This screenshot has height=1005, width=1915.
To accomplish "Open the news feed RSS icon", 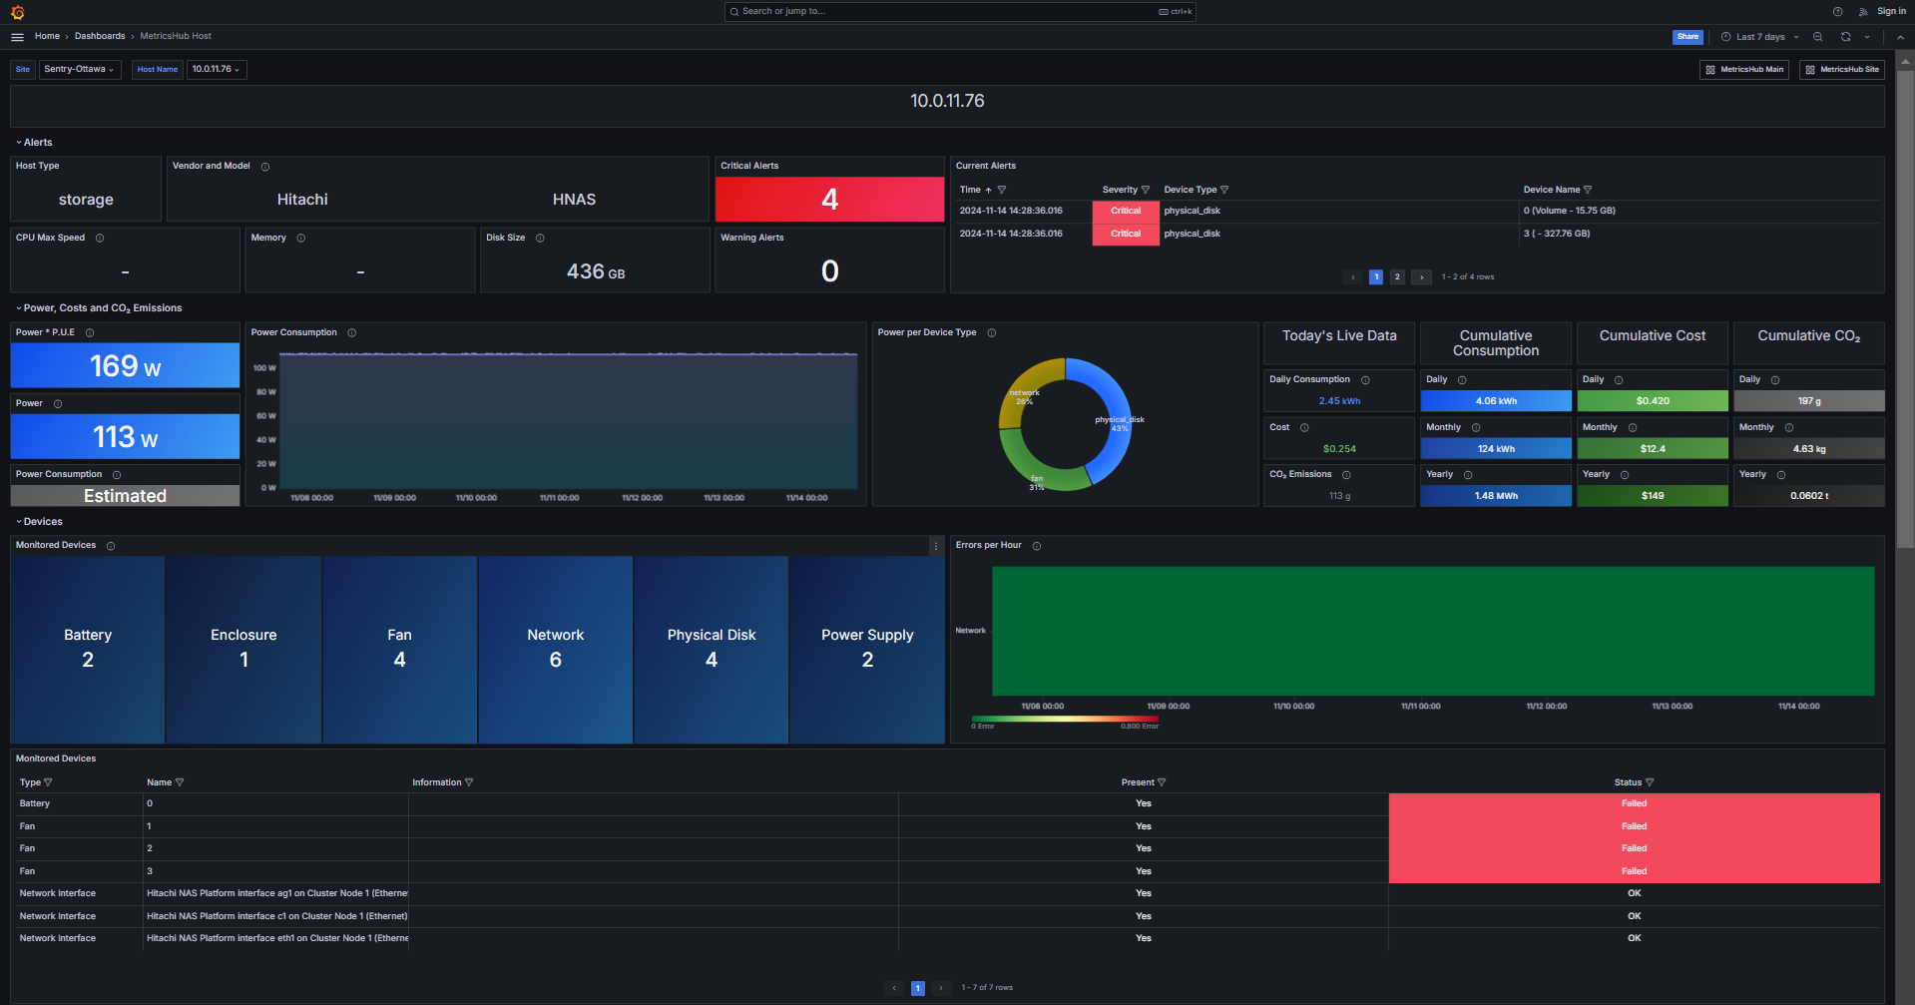I will coord(1862,12).
